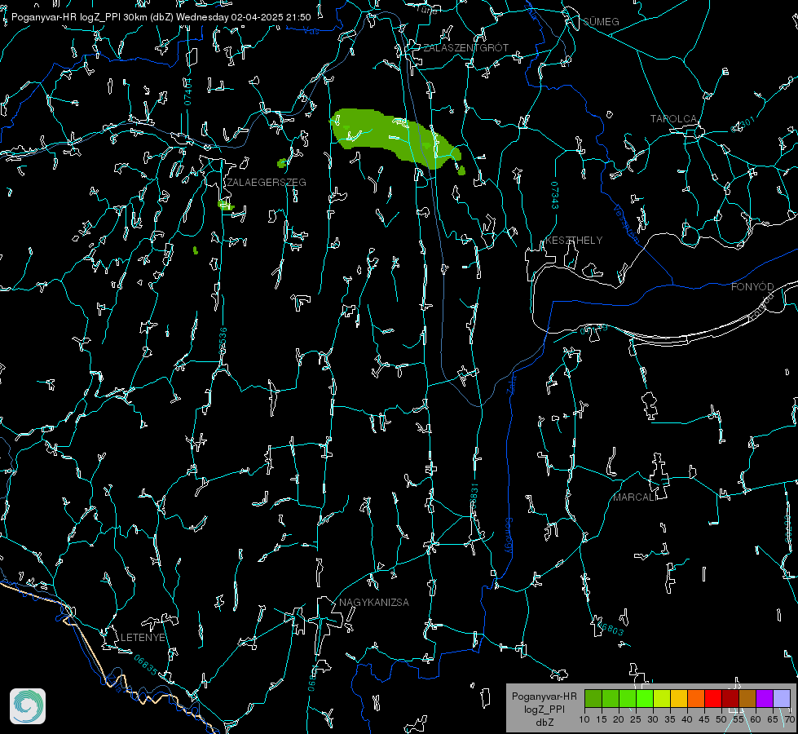This screenshot has width=798, height=734.
Task: Pick the yellow-green 30-35 dBZ swatch
Action: pos(662,698)
